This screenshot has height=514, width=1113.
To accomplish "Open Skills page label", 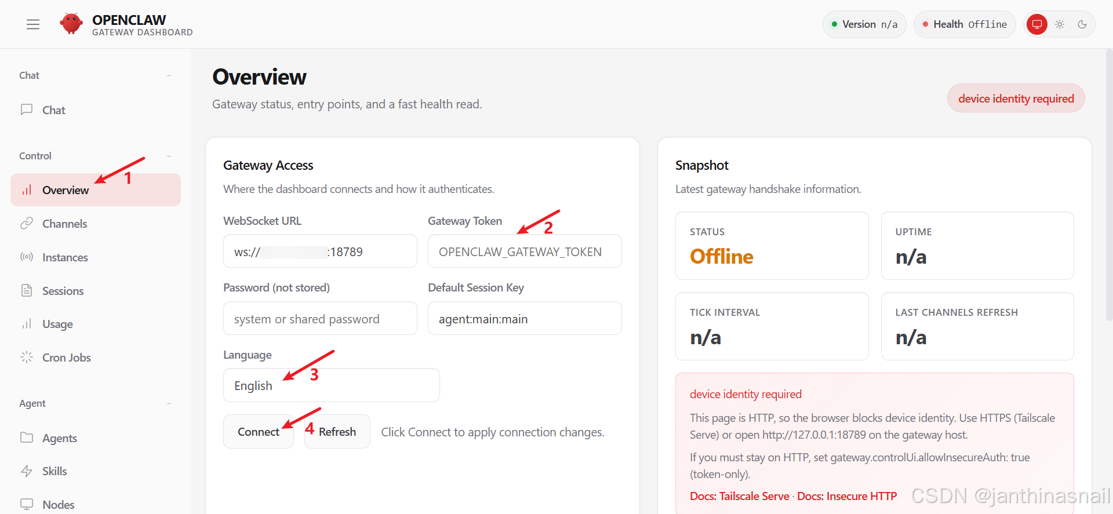I will 54,471.
